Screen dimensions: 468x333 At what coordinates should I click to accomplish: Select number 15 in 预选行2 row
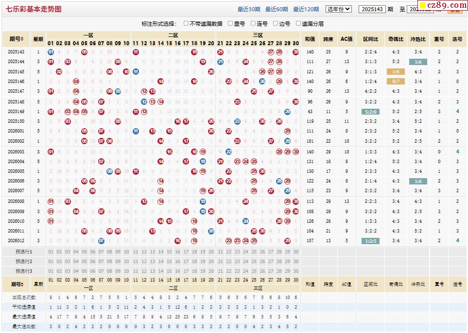tap(169, 261)
